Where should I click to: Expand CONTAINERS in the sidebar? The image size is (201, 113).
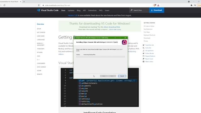(x=41, y=63)
